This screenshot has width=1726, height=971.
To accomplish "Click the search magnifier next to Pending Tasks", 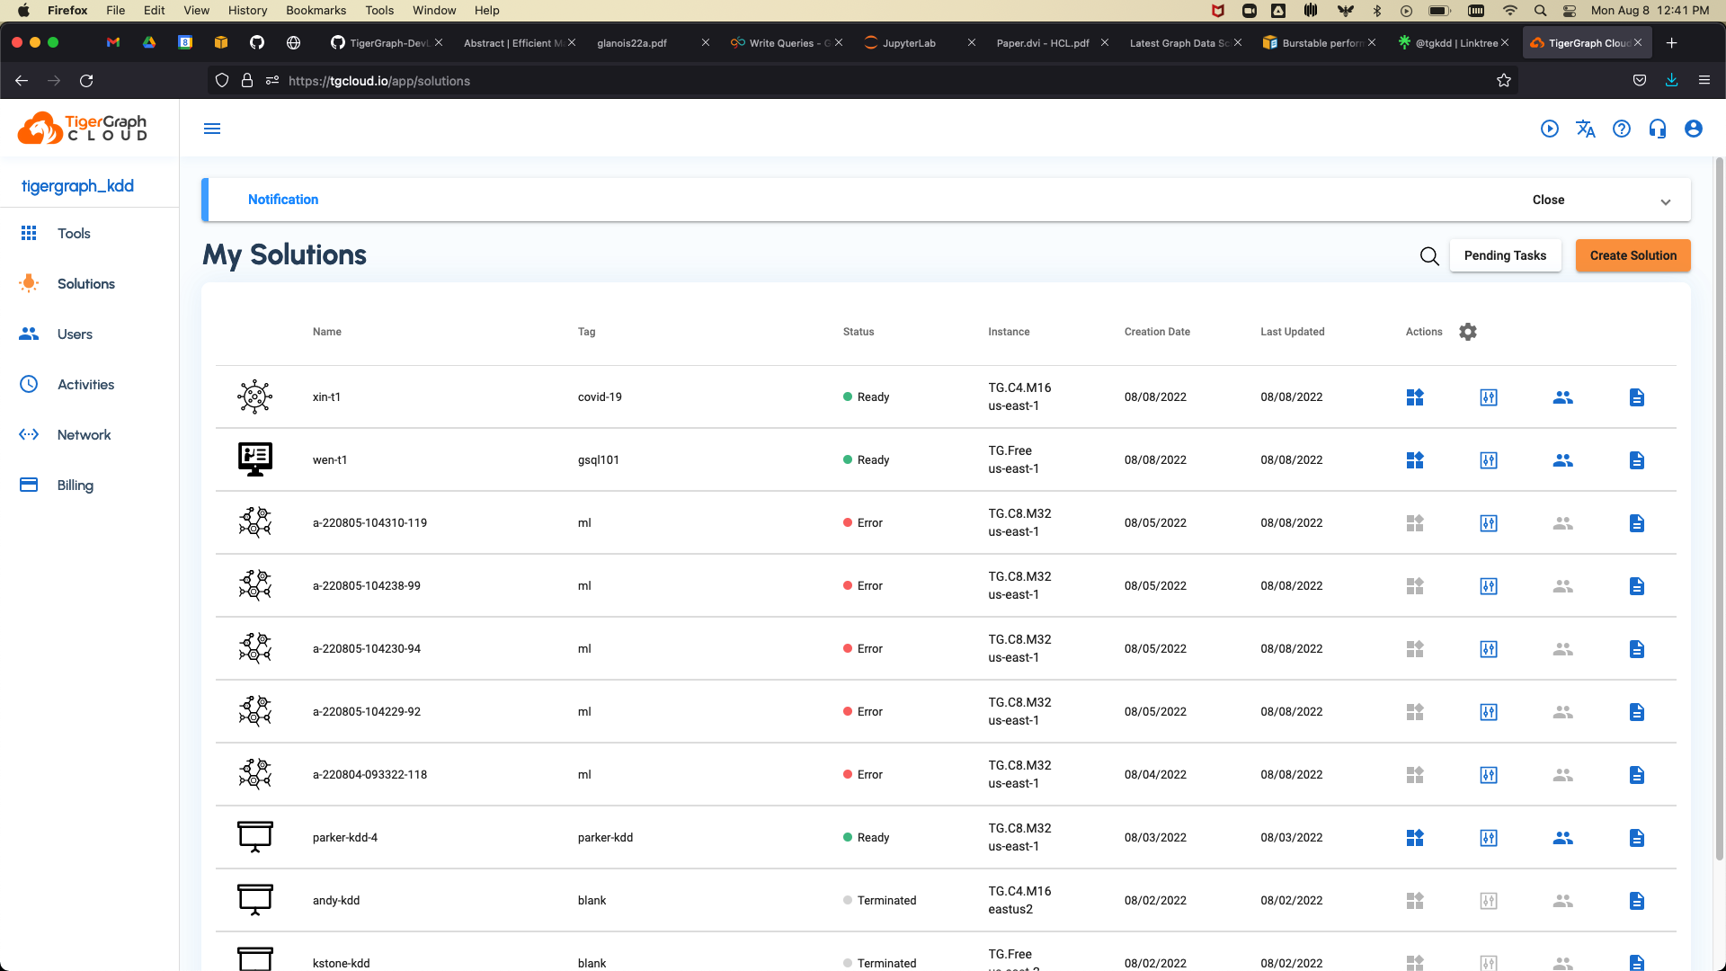I will click(x=1429, y=256).
